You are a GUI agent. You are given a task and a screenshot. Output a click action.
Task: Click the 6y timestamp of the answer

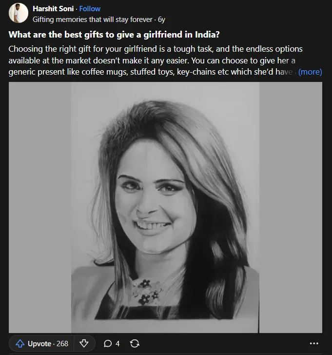point(161,20)
